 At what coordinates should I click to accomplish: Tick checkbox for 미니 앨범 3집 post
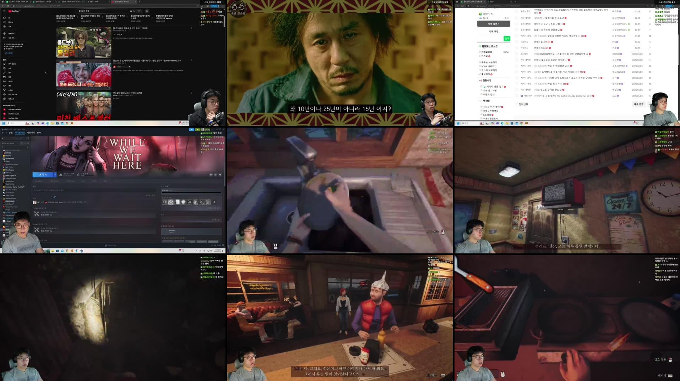517,18
